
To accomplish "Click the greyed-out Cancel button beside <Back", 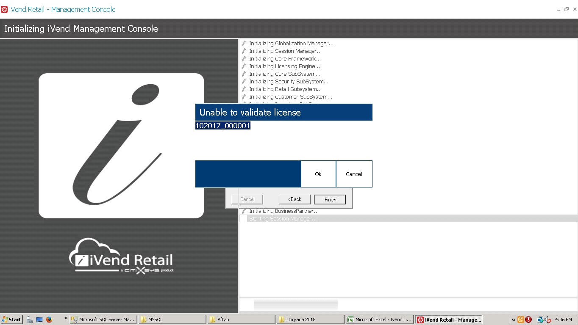I will point(247,199).
